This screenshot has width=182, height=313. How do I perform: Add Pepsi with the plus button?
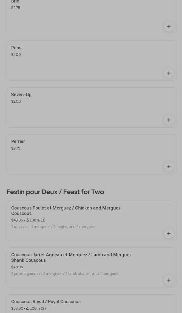[169, 73]
